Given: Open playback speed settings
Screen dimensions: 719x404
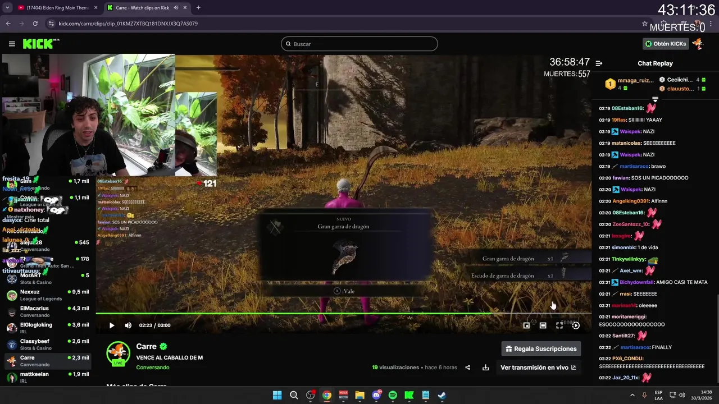Looking at the screenshot, I should coord(576,325).
